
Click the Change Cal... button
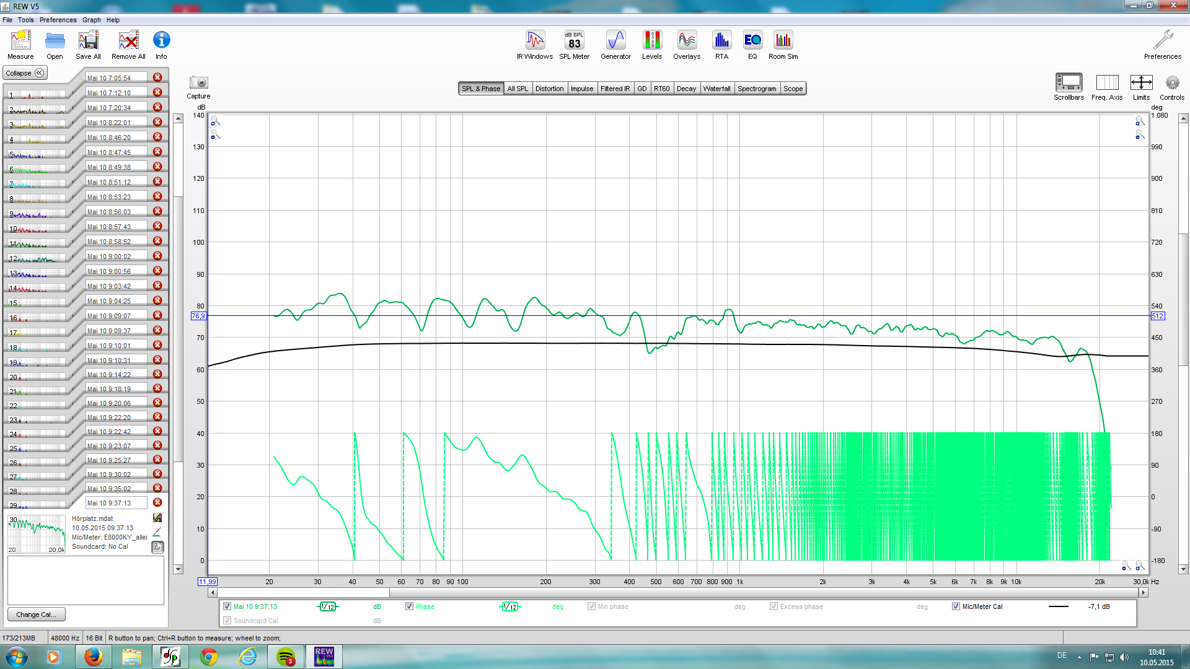(x=36, y=614)
